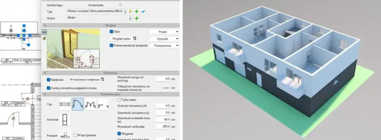Toggle Centruj ościeżnicę względem ściany checkbox
Image resolution: width=381 pixels, height=140 pixels.
[48, 88]
